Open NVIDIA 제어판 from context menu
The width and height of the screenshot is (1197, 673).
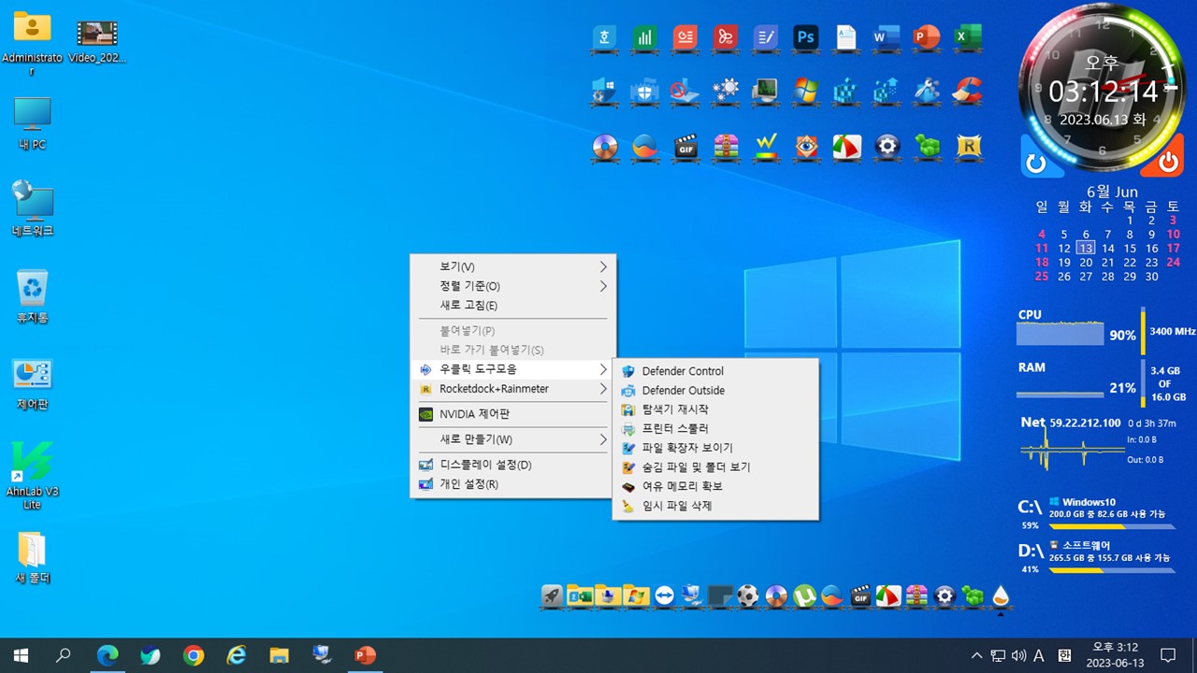512,414
